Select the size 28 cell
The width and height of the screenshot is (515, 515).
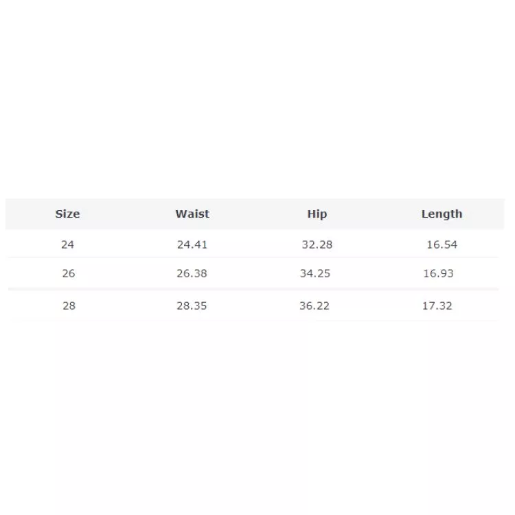(69, 306)
